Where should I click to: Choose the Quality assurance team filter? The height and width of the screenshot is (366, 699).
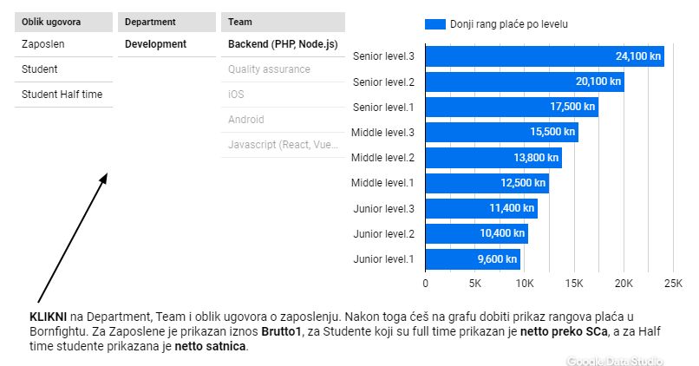(283, 69)
